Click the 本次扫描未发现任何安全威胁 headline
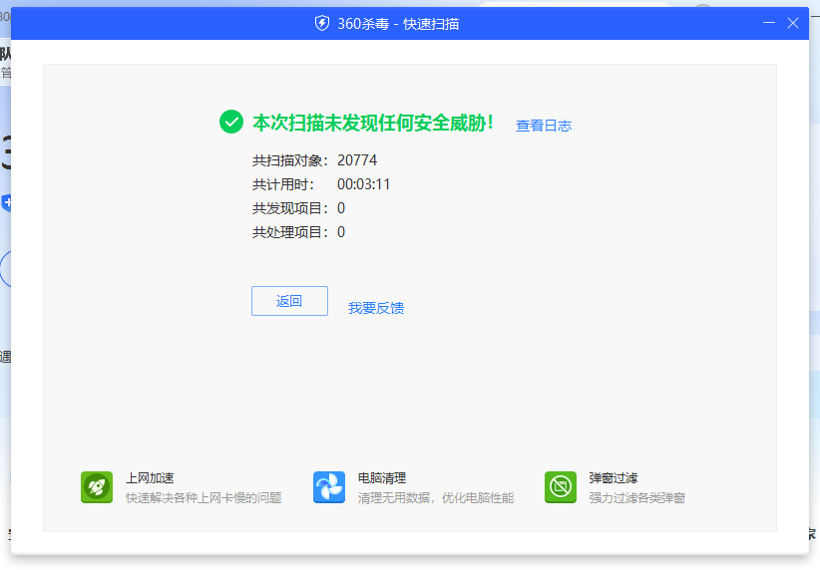The image size is (820, 570). click(373, 123)
